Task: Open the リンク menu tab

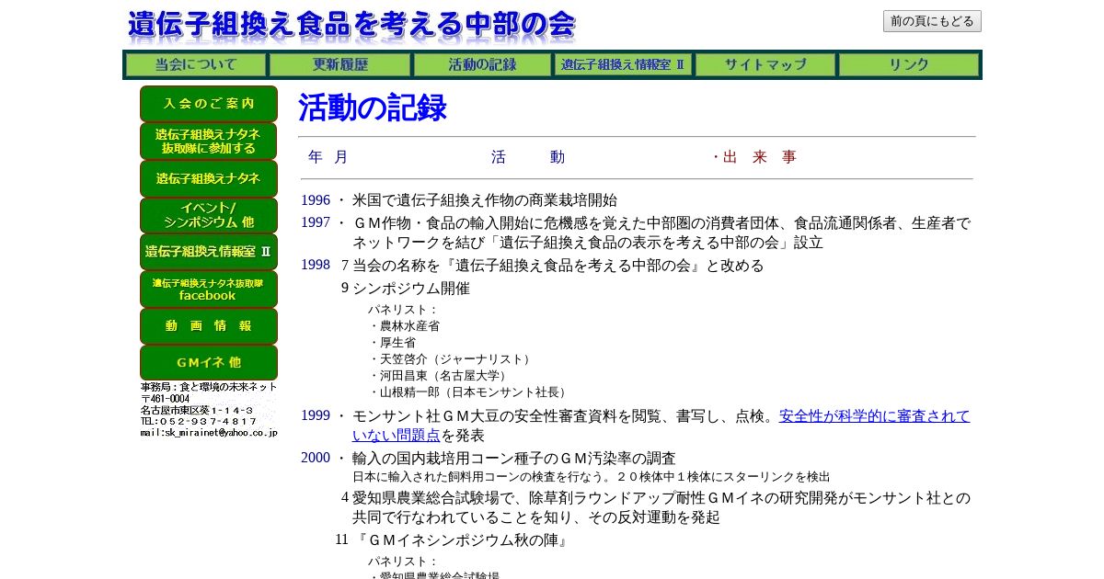Action: (908, 65)
